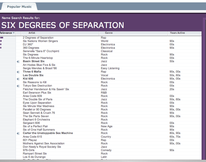Play sample for Carter the Unstoppable Sex Machine
The image size is (206, 162).
pyautogui.click(x=18, y=133)
